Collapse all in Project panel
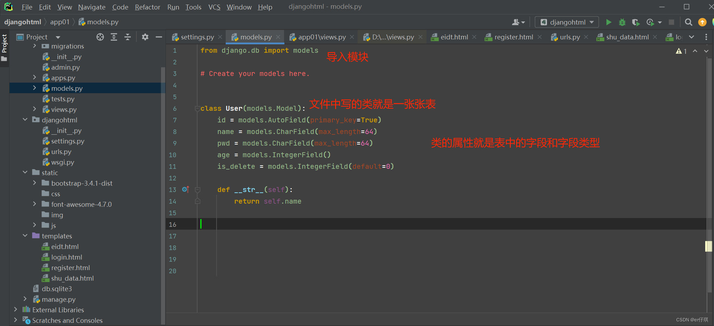Image resolution: width=714 pixels, height=326 pixels. 128,37
